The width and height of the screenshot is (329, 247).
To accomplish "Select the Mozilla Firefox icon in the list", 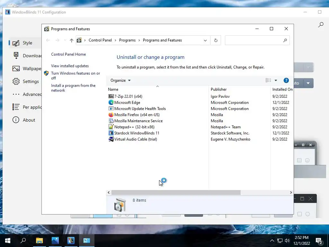I will pos(111,115).
